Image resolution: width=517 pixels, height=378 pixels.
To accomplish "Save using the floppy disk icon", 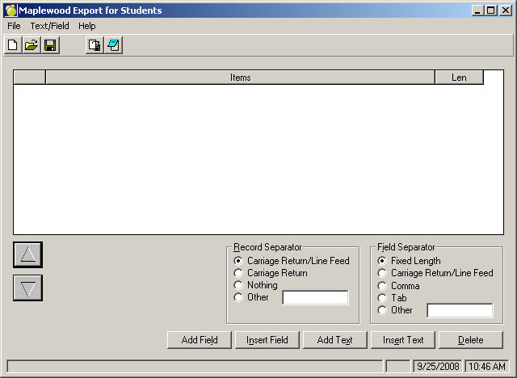I will [50, 45].
